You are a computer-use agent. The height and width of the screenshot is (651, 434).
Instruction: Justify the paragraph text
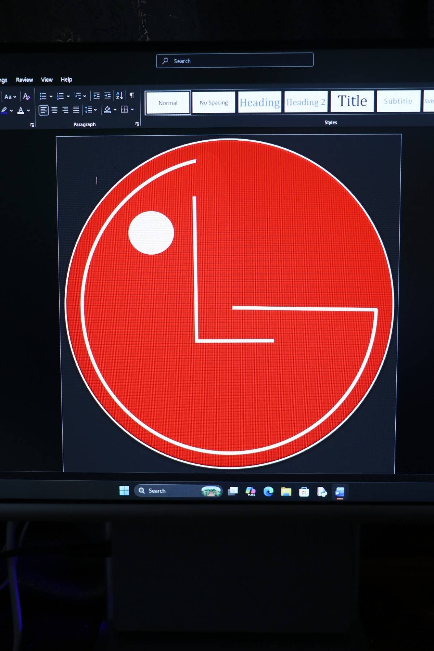(x=76, y=110)
